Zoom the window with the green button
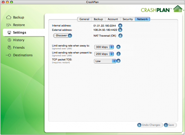This screenshot has width=185, height=135. pos(11,2)
